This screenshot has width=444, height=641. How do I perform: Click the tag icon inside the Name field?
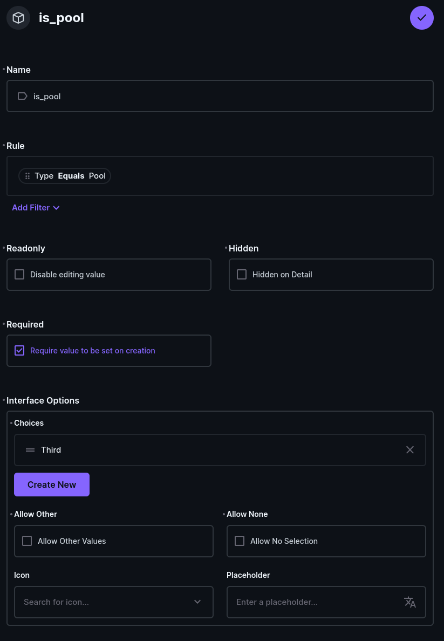point(22,96)
